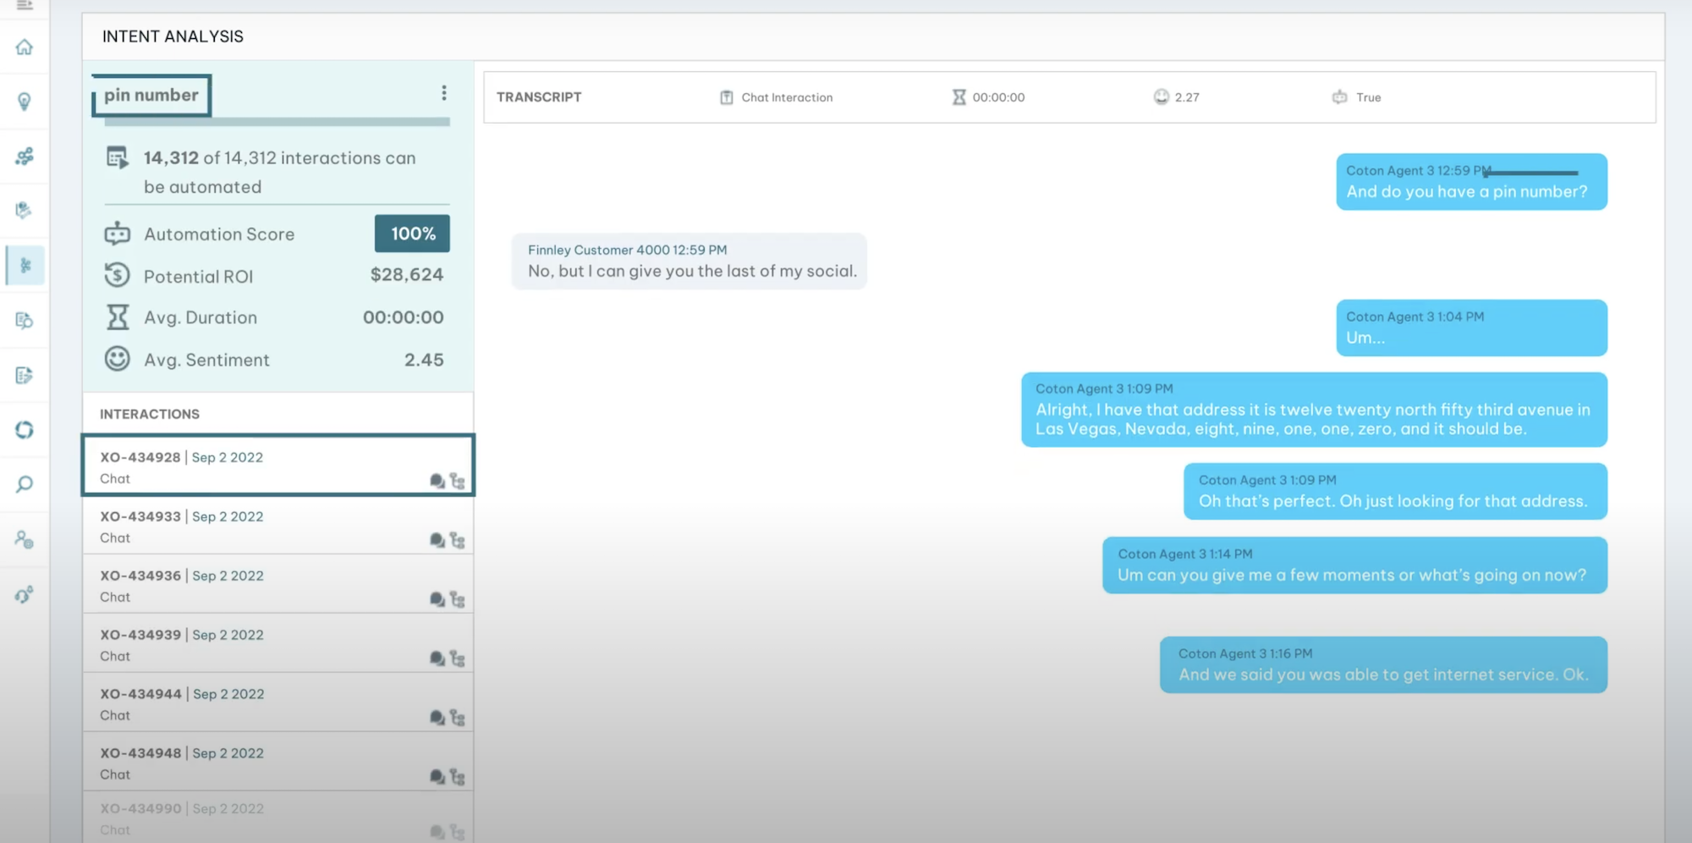Click the Avg. Duration hourglass icon
The height and width of the screenshot is (843, 1692).
[x=118, y=317]
